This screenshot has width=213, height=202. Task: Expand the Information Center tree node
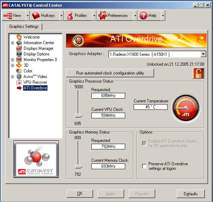click(12, 43)
